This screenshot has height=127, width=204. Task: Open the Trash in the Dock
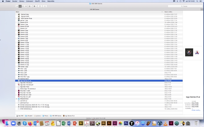coord(196,124)
